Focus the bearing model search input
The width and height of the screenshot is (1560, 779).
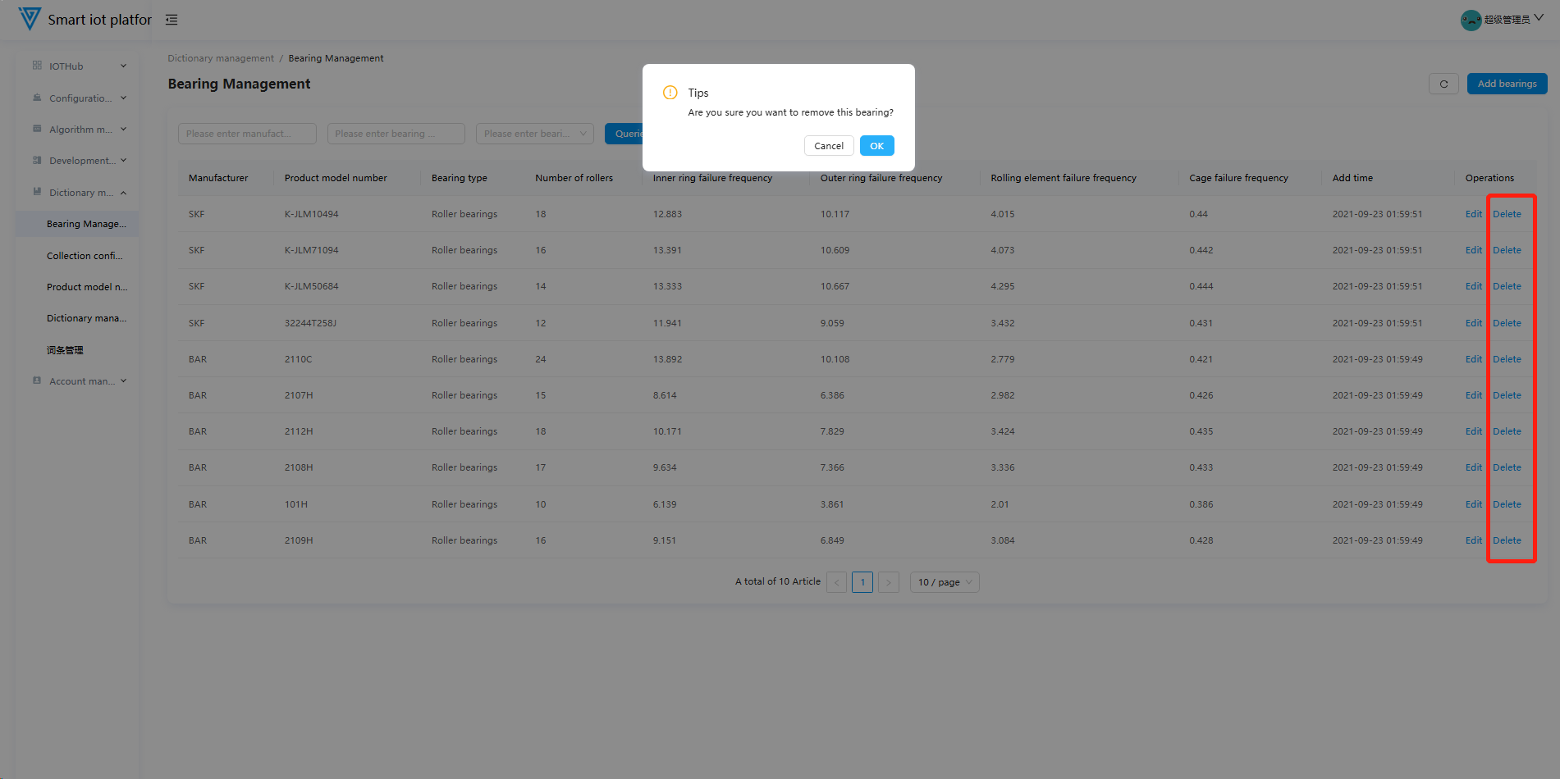(396, 134)
